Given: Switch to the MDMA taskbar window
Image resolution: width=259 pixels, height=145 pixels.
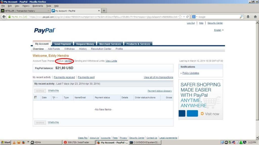Looking at the screenshot, I should tap(46, 142).
